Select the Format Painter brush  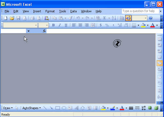point(71,18)
